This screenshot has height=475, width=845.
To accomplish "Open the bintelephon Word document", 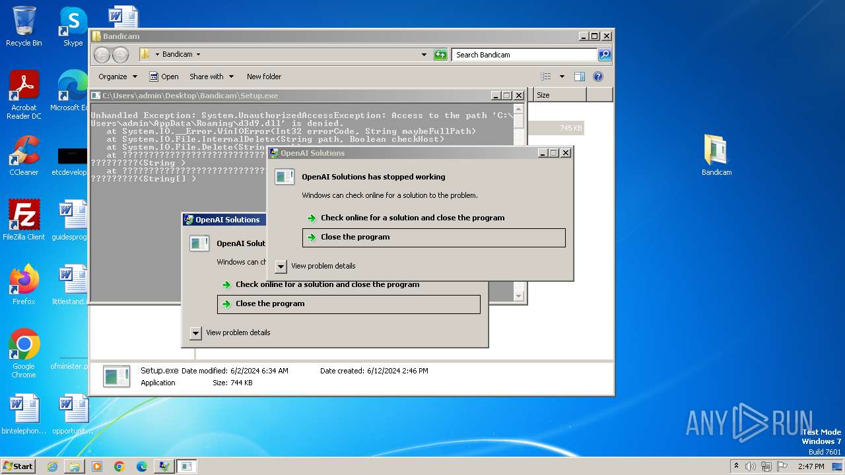I will (24, 414).
